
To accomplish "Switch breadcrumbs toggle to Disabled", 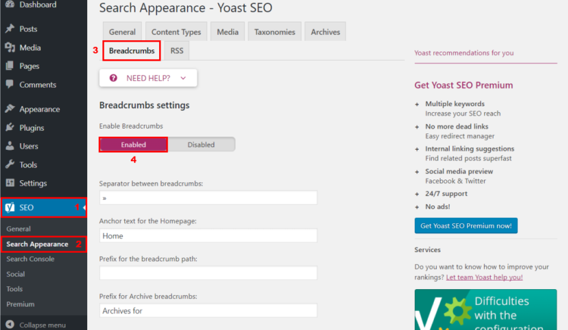I will point(201,145).
